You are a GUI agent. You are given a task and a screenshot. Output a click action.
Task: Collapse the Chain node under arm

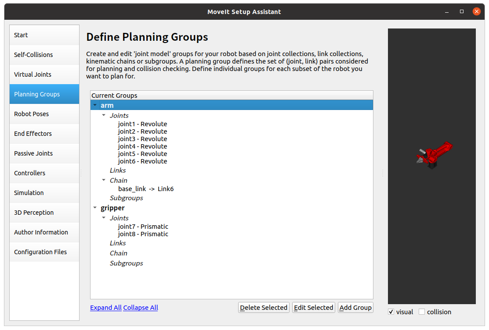pos(104,180)
